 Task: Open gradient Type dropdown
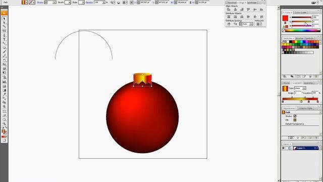304,88
